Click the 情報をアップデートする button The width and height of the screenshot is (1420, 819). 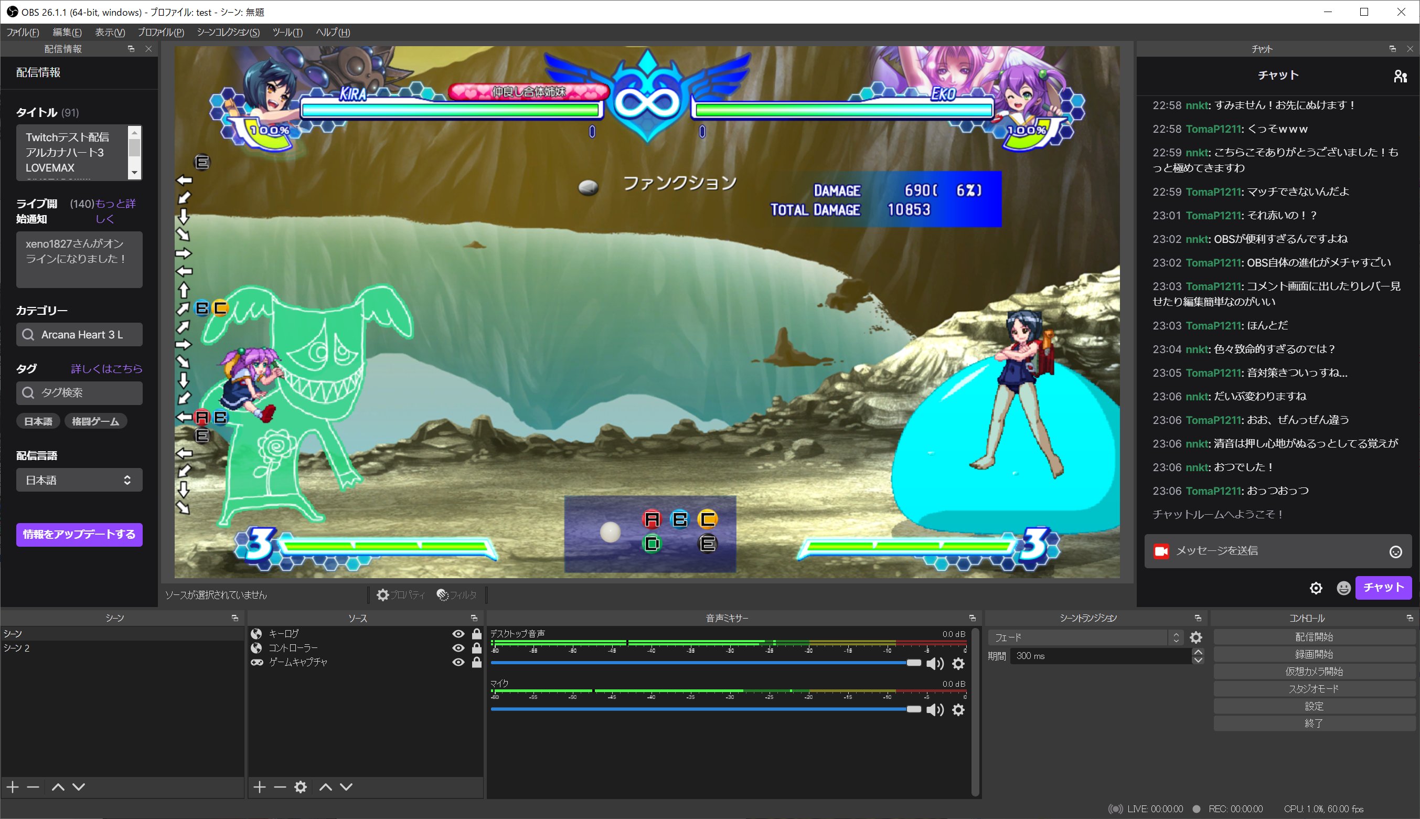click(79, 535)
